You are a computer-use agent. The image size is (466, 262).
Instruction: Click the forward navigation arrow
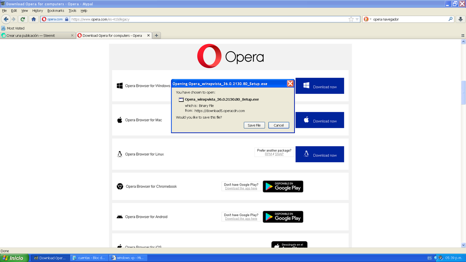coord(13,19)
